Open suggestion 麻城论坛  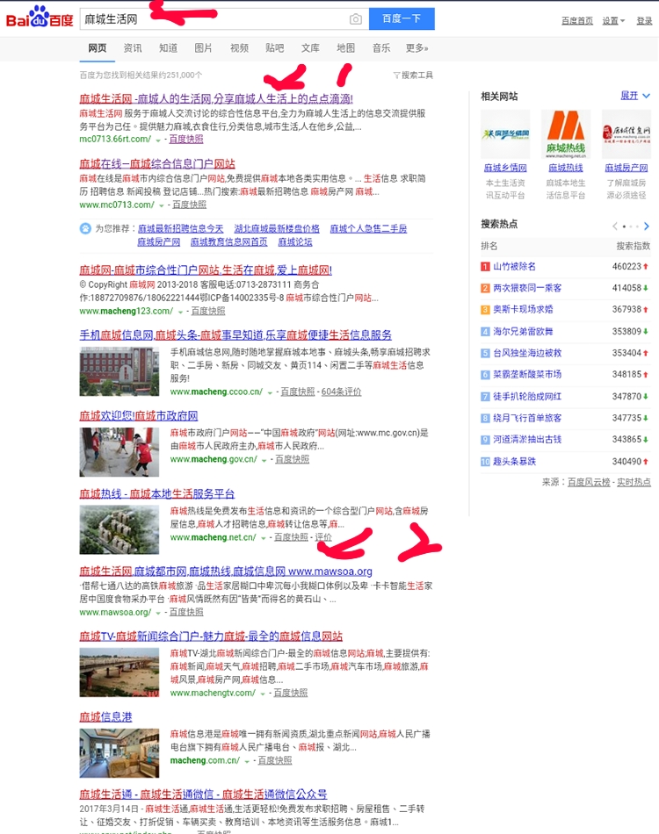click(295, 242)
